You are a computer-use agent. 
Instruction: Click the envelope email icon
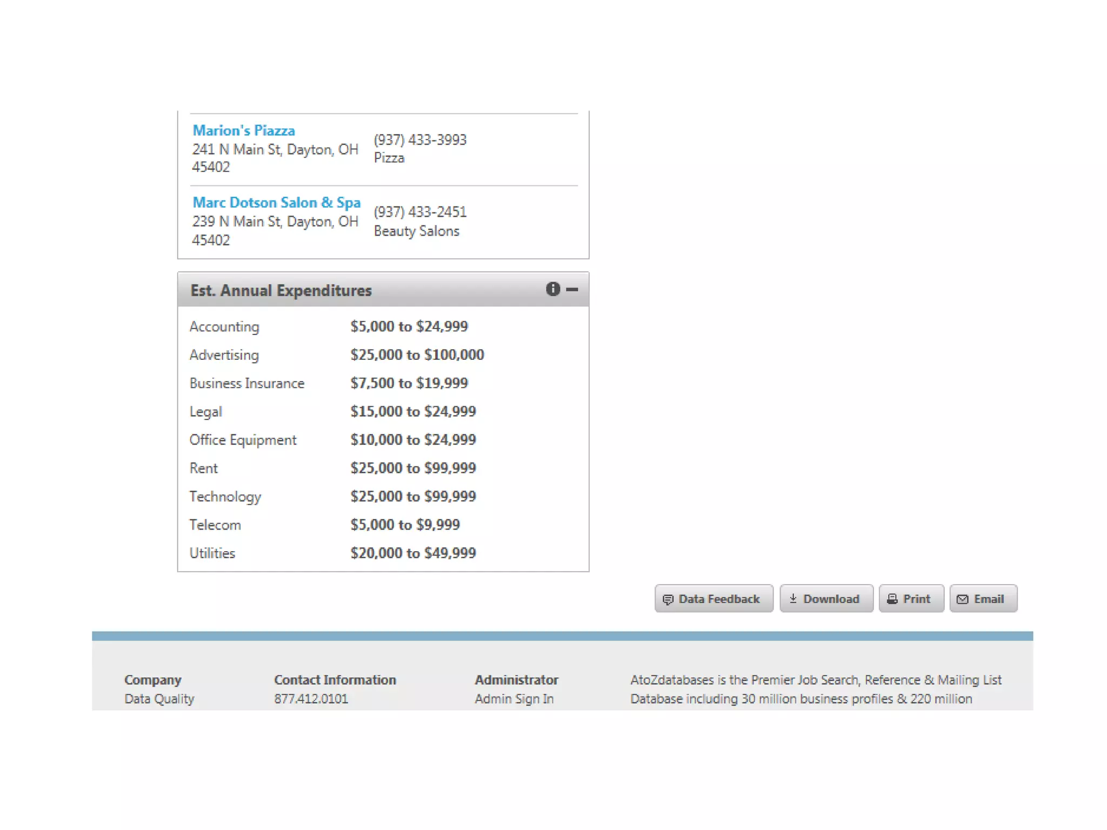pyautogui.click(x=962, y=599)
